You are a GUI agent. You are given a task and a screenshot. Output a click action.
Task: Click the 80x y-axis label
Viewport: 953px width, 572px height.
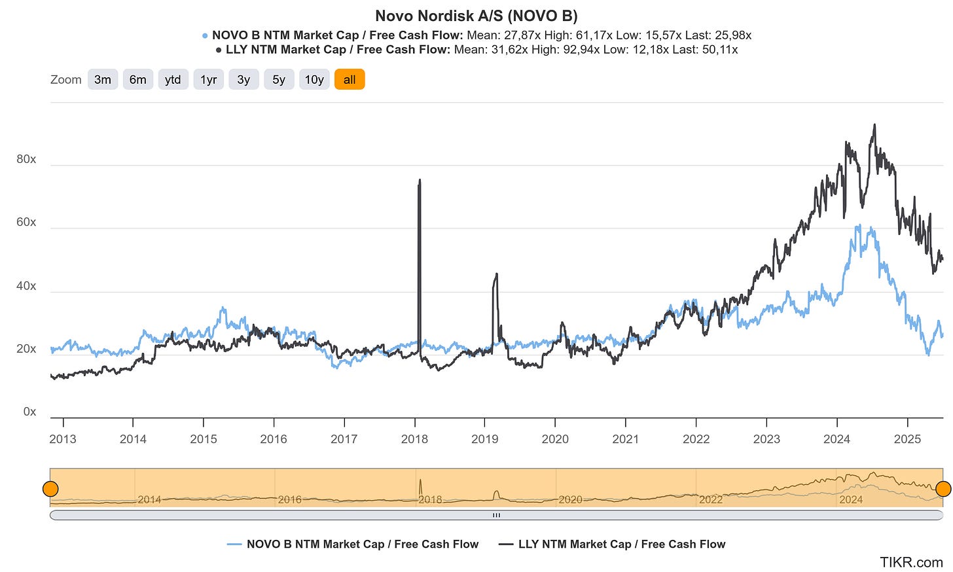pyautogui.click(x=26, y=160)
